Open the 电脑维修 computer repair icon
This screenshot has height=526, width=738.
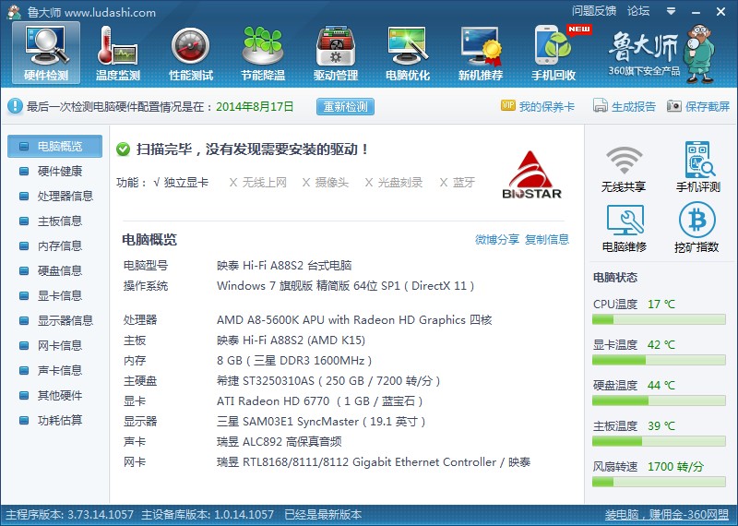625,229
